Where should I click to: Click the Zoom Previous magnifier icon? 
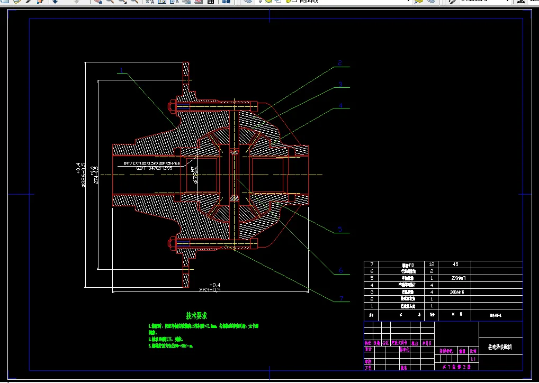tap(134, 2)
